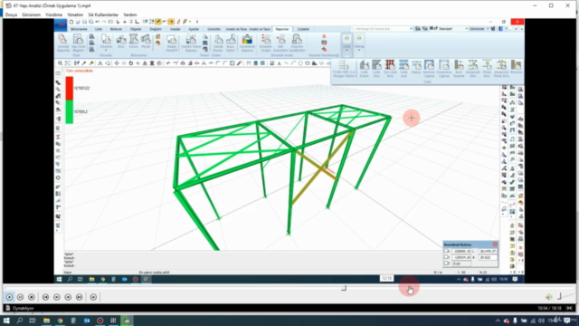Screen dimensions: 579x326
Task: Select the Makas steel report icon
Action: click(416, 69)
